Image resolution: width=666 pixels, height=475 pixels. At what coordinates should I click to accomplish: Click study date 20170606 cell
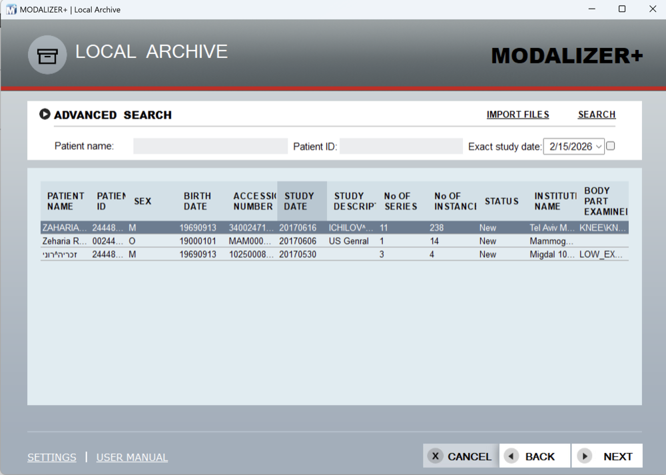click(298, 241)
